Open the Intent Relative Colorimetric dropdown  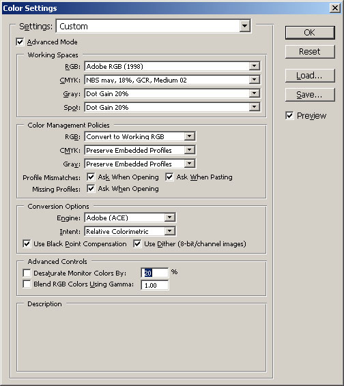[x=130, y=231]
